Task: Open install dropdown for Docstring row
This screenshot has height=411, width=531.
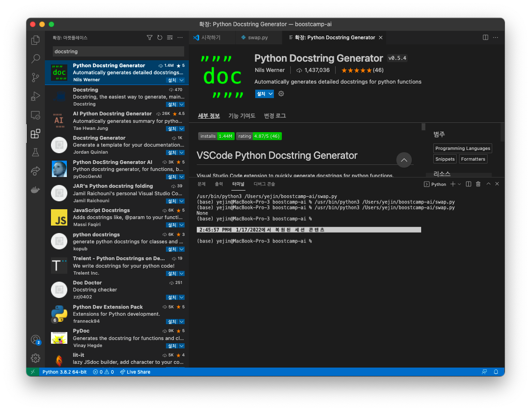Action: [181, 105]
